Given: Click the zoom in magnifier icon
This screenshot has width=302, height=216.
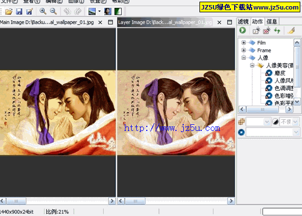Looking at the screenshot, I should point(43,11).
